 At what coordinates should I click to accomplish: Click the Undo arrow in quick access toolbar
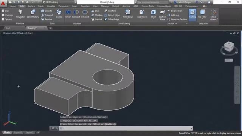click(x=31, y=2)
